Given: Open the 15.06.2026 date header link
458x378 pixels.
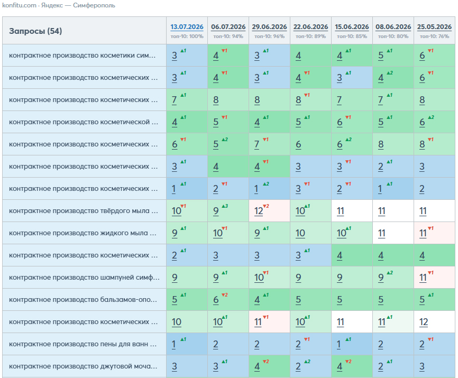Looking at the screenshot, I should pyautogui.click(x=352, y=27).
